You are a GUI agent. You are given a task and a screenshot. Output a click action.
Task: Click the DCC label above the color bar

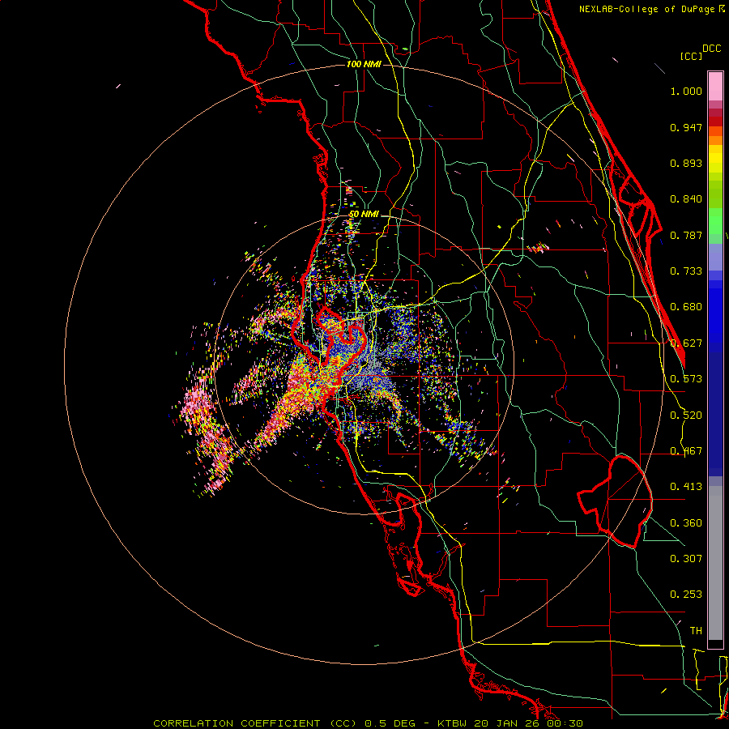coord(711,49)
